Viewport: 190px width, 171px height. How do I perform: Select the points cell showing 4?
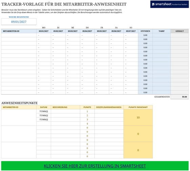87,124
